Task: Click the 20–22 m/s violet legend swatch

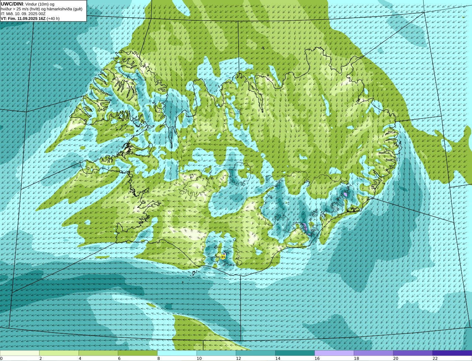Action: [413, 353]
